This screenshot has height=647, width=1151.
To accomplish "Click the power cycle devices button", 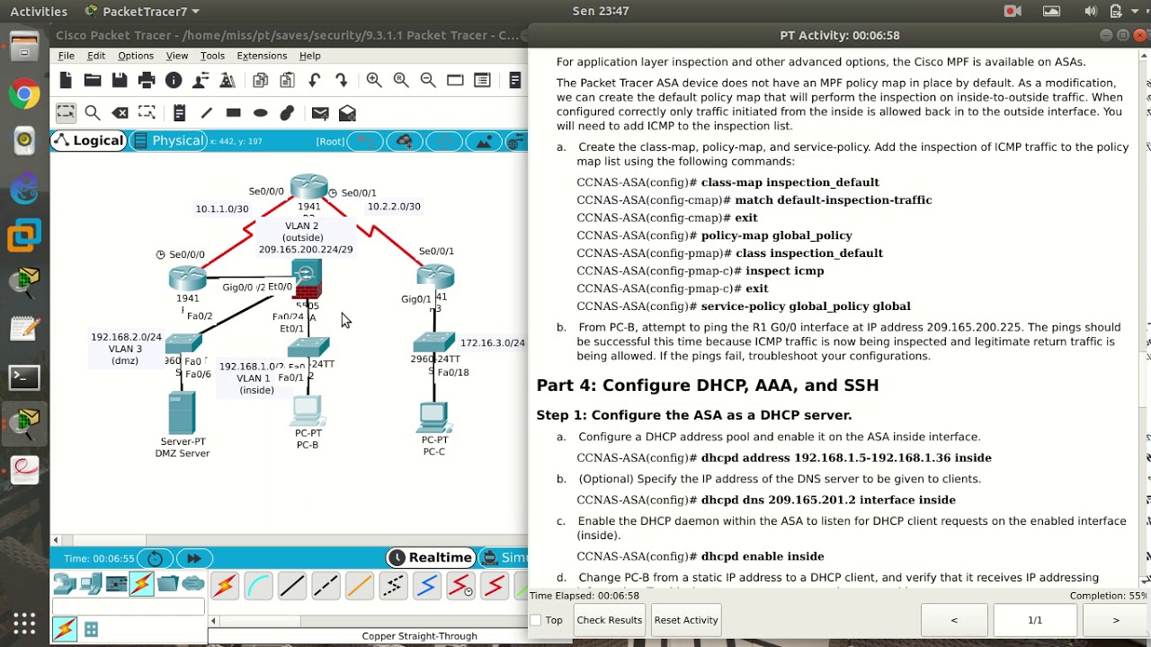I will [156, 558].
